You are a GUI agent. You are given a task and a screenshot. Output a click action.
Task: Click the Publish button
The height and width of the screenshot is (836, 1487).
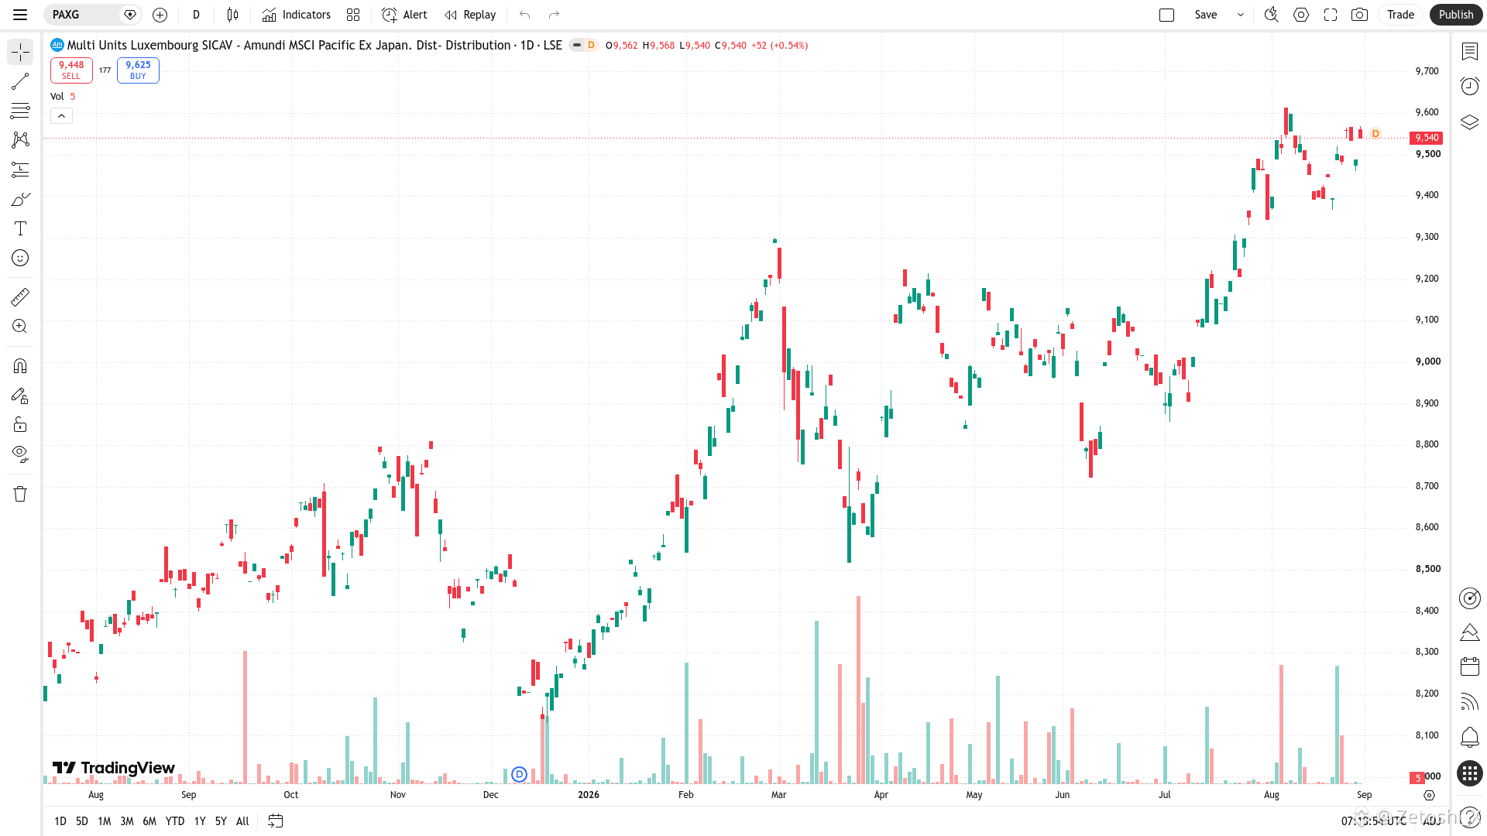pyautogui.click(x=1456, y=15)
